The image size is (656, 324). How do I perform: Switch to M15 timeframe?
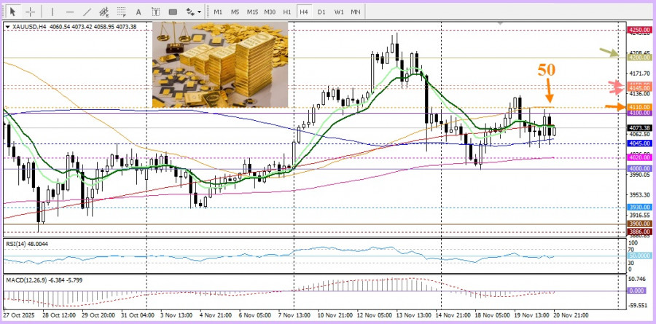tap(252, 12)
